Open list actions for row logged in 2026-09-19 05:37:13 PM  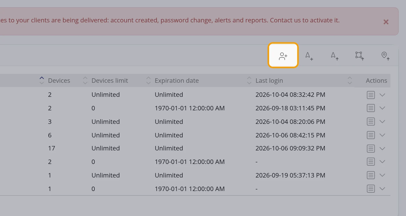point(371,175)
